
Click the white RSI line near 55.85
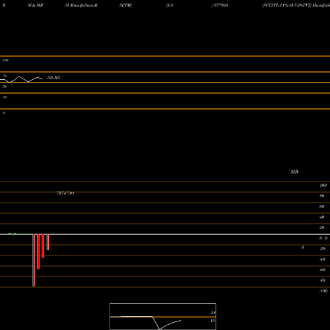point(21,79)
